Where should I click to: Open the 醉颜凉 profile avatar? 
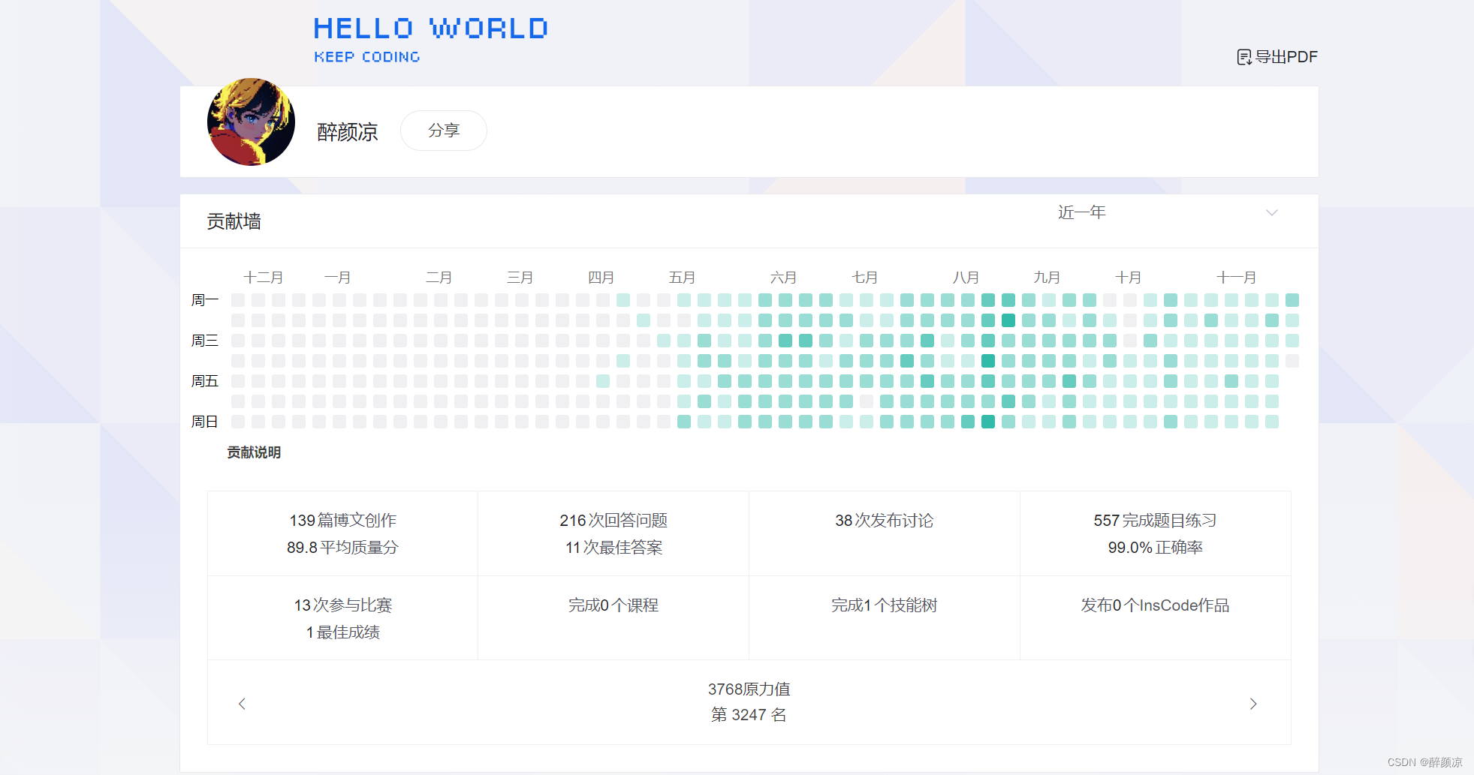coord(251,122)
